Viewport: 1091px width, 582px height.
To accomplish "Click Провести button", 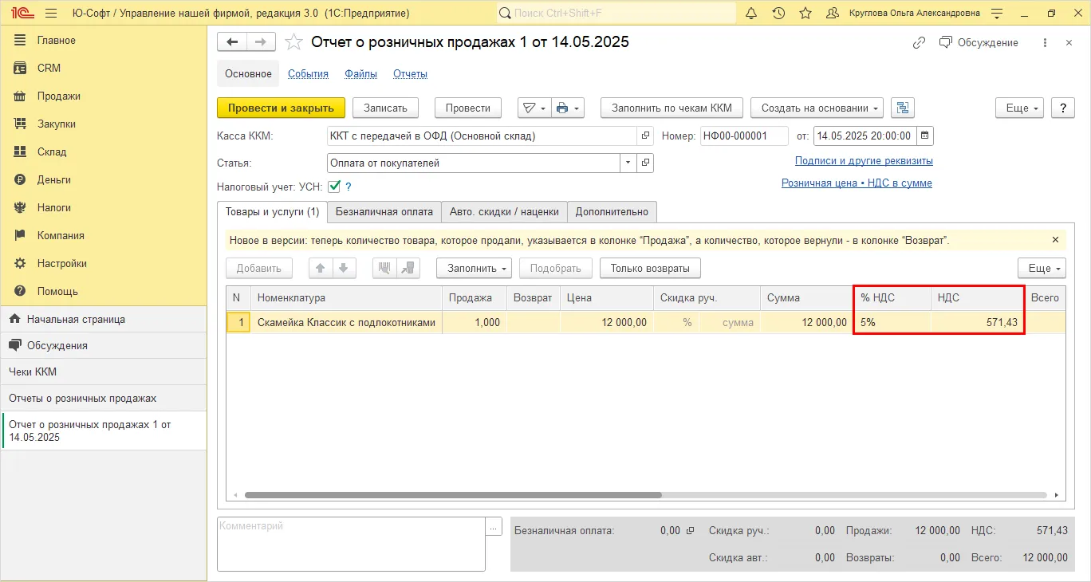I will click(467, 108).
